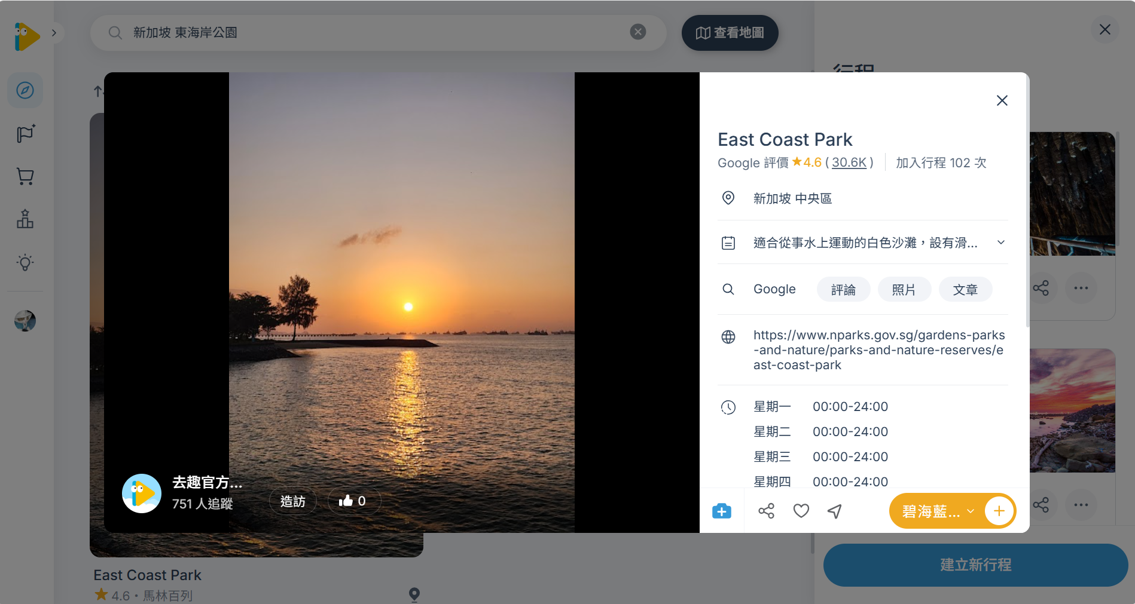Open the 30.6K Google reviews link
Viewport: 1135px width, 604px height.
849,163
